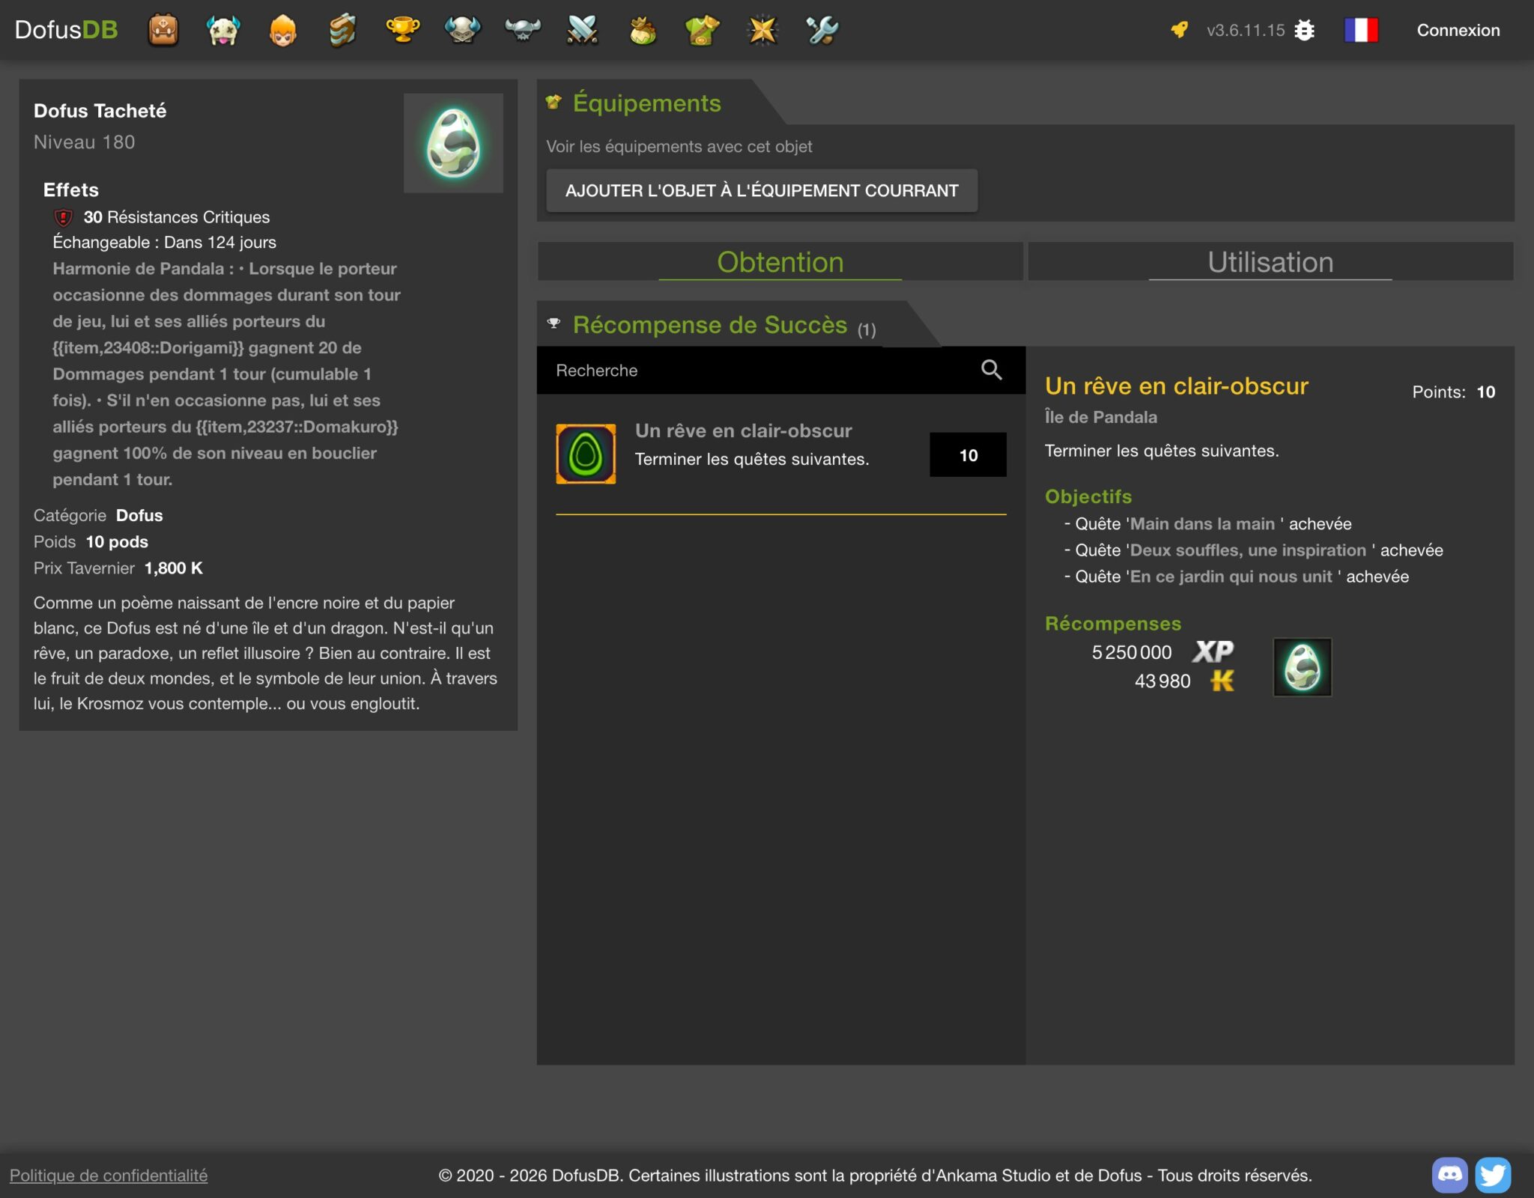This screenshot has height=1198, width=1534.
Task: Open the gold trophy achievements icon
Action: pyautogui.click(x=402, y=30)
